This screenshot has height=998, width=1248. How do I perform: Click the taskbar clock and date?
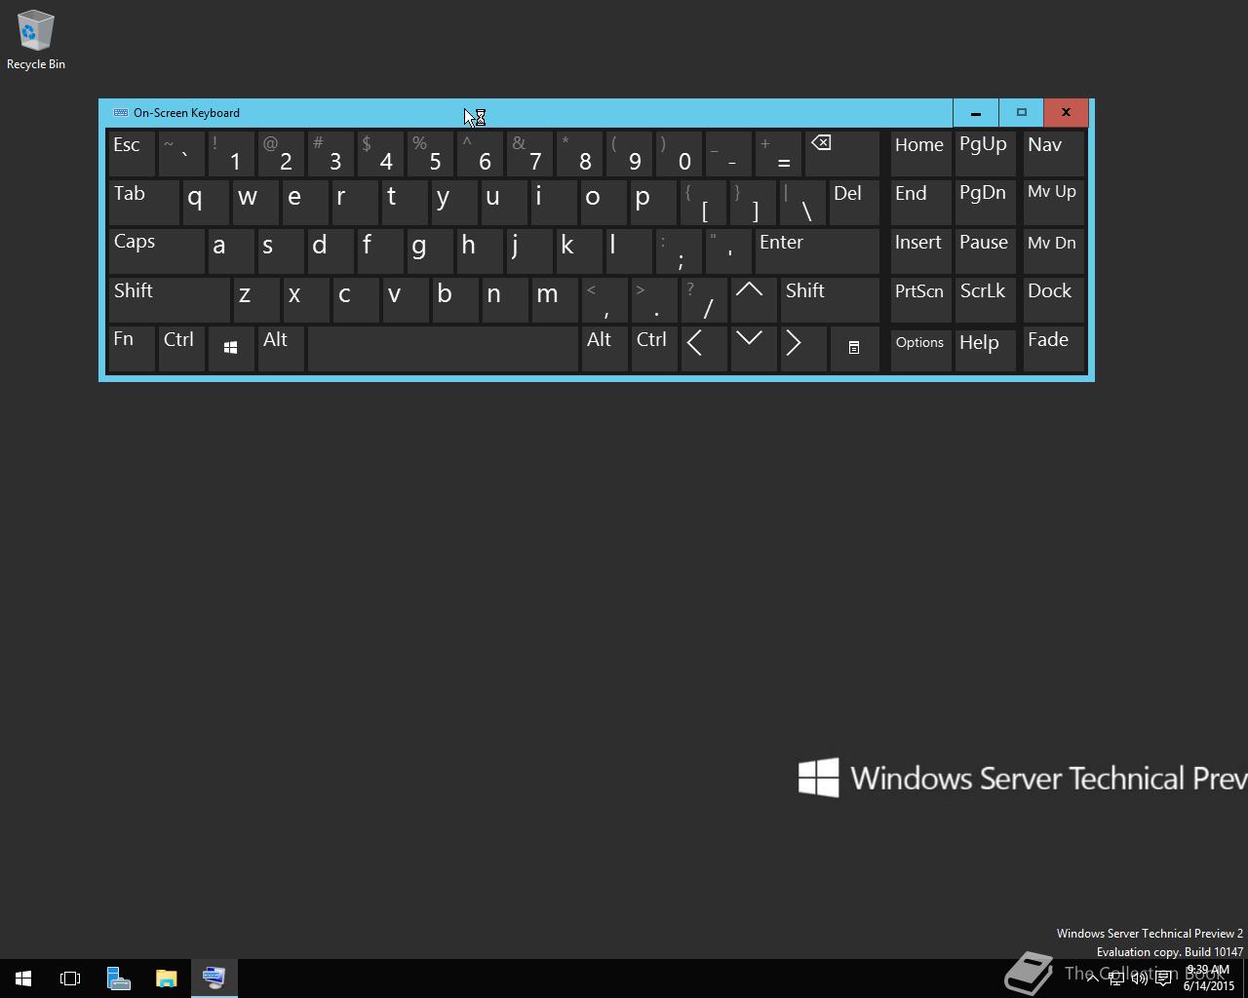coord(1209,978)
